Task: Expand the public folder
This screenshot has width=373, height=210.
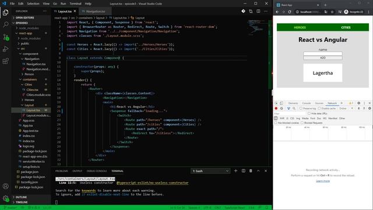Action: [24, 44]
